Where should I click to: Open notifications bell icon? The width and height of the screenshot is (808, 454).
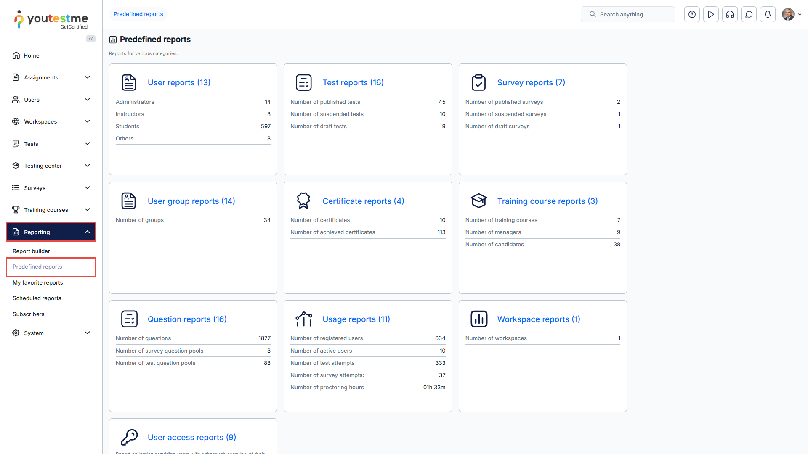click(768, 14)
